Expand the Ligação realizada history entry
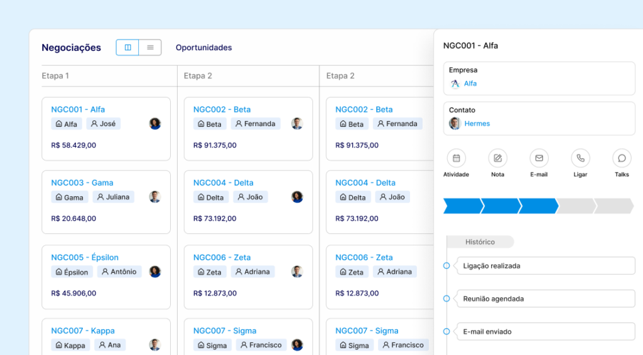This screenshot has width=643, height=355. 544,266
